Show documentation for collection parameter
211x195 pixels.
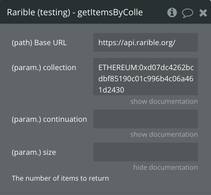(x=164, y=101)
